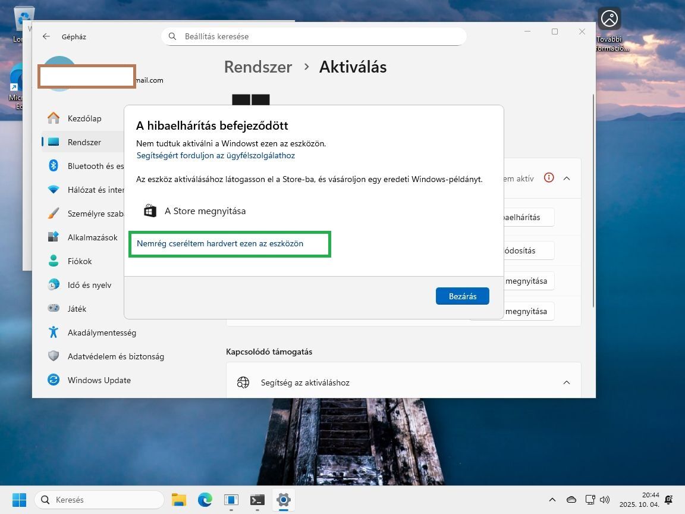Click the gamepad icon for Játék
Viewport: 685px width, 514px height.
coord(54,308)
